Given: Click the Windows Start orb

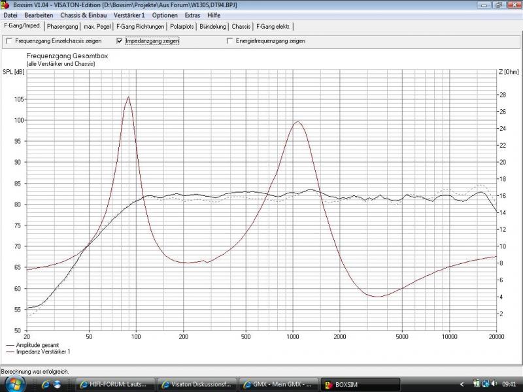Looking at the screenshot, I should pos(14,384).
